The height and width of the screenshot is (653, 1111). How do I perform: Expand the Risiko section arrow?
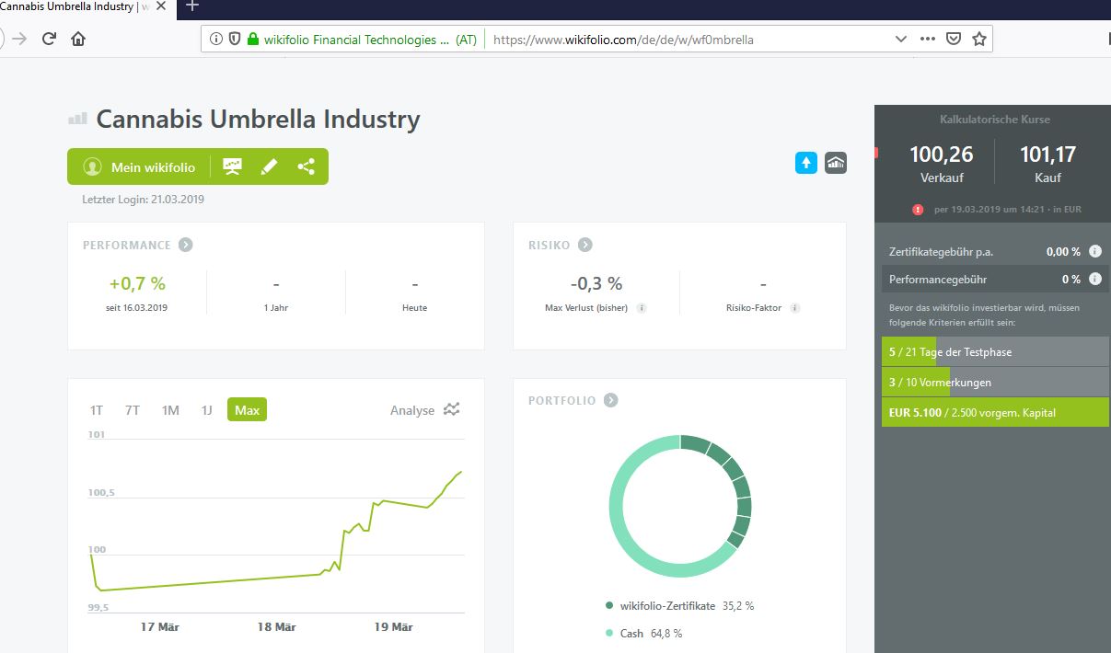pos(585,245)
